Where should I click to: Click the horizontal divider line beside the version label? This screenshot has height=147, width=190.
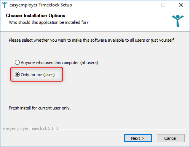click(x=123, y=129)
